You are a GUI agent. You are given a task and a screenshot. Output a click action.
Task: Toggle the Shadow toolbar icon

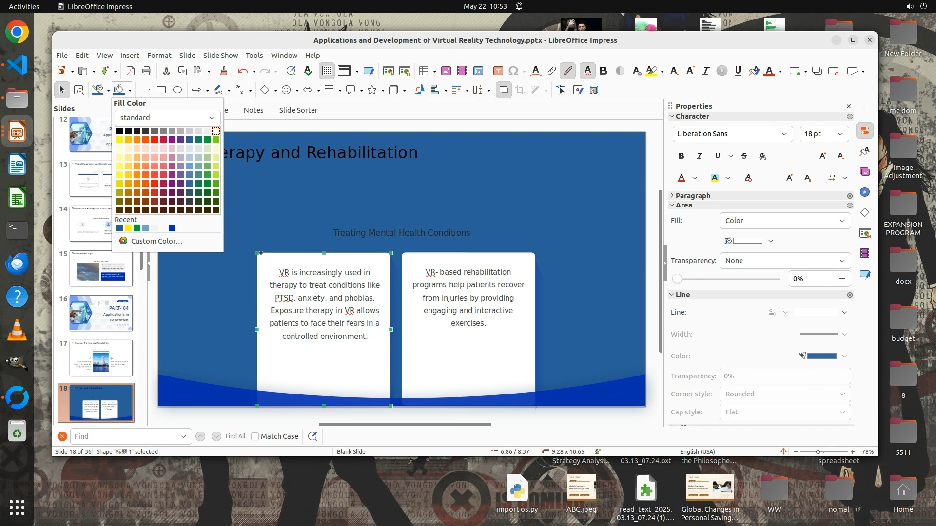(x=504, y=90)
